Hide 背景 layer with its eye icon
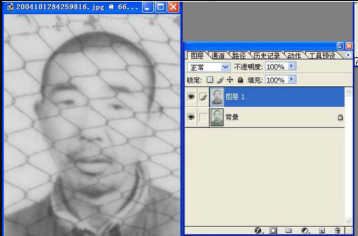358x236 pixels. (191, 117)
